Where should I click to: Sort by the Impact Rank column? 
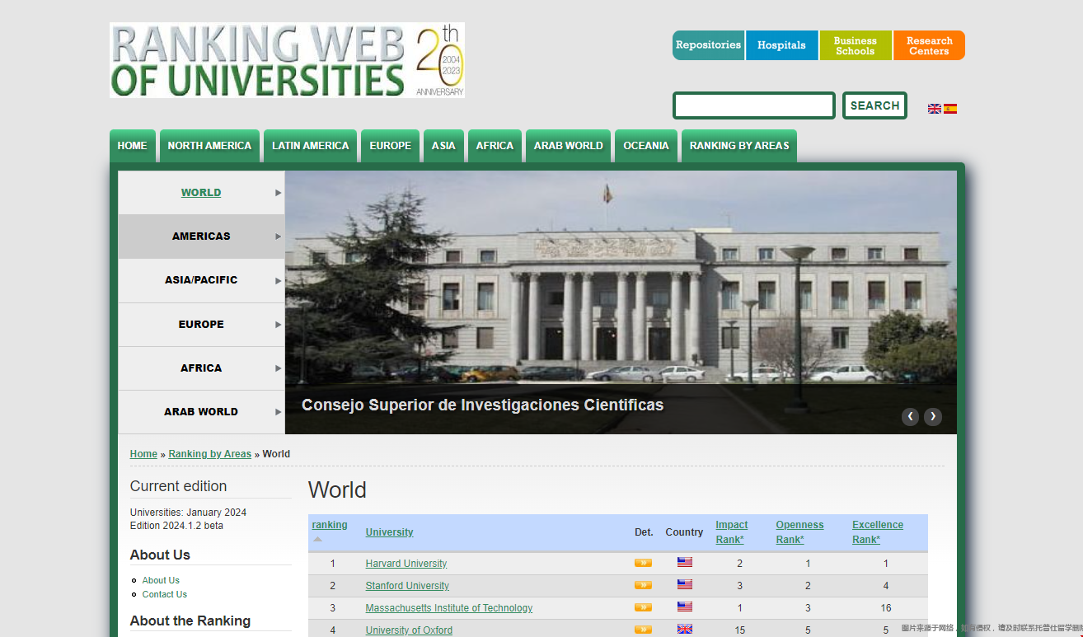[732, 532]
